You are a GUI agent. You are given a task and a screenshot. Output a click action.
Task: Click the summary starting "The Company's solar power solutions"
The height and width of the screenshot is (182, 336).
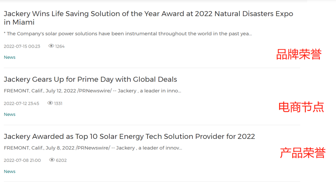click(128, 34)
